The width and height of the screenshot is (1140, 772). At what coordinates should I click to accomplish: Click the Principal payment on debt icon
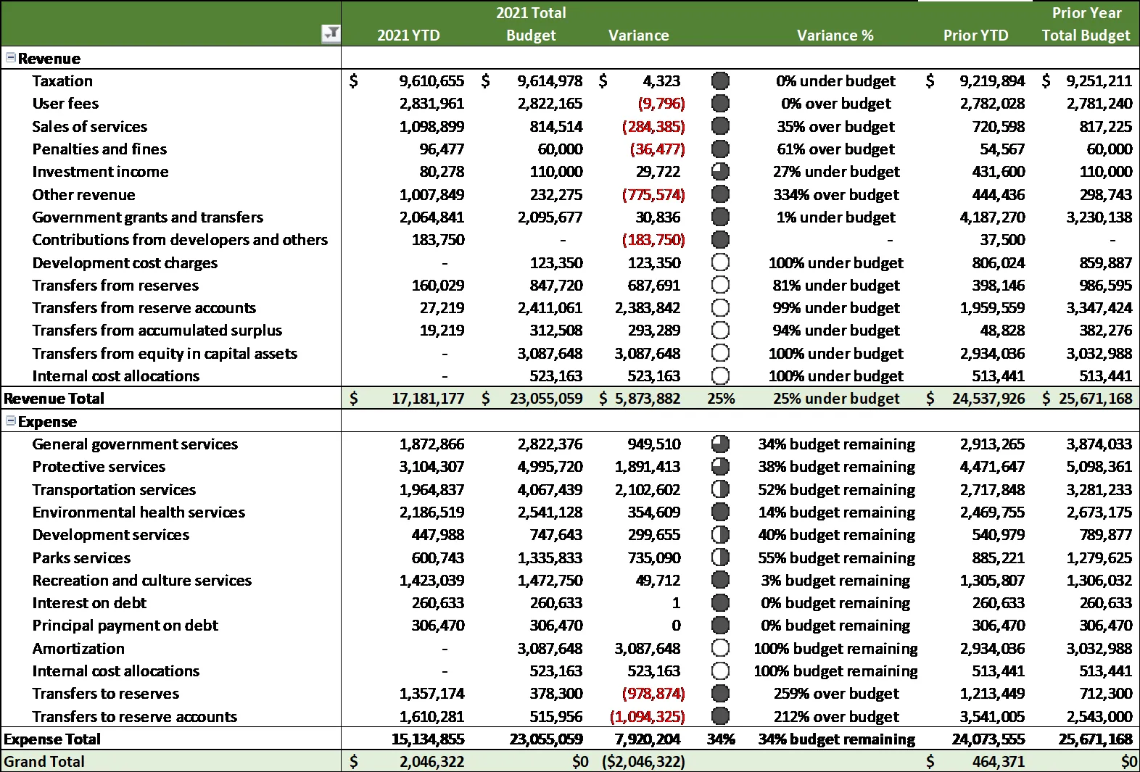[720, 625]
